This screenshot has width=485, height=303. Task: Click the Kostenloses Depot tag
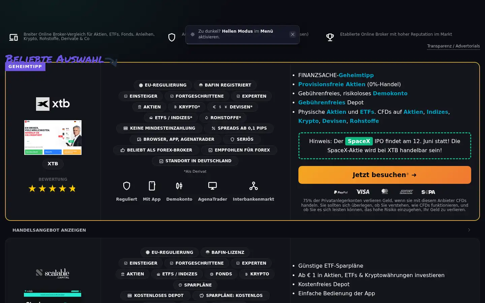click(x=156, y=296)
